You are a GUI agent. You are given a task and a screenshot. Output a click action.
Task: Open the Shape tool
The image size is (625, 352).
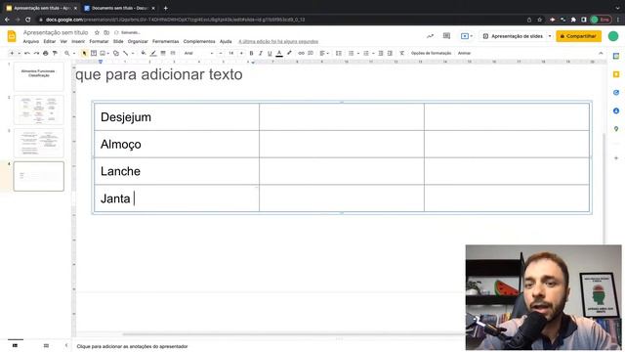[x=115, y=53]
